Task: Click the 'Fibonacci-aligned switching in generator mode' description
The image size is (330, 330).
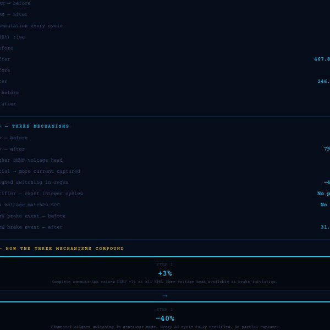Action: point(165,327)
